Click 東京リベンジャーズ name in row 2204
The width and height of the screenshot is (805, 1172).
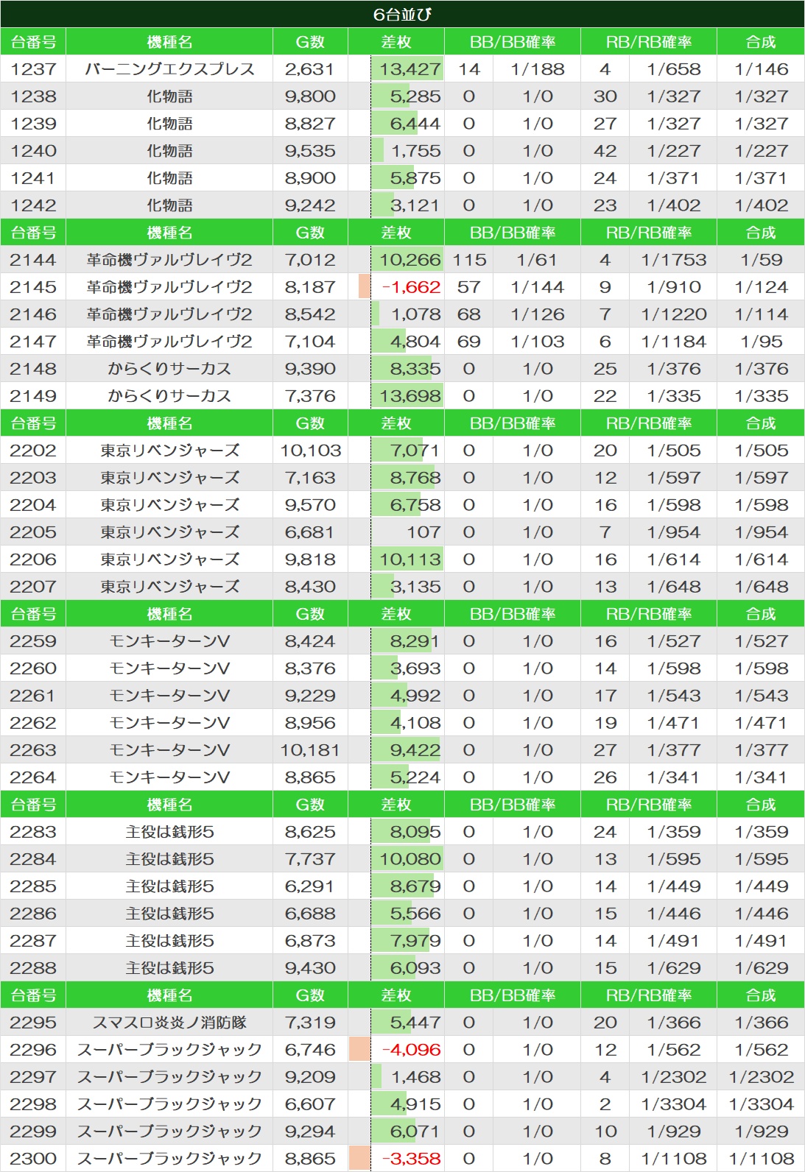tap(169, 505)
